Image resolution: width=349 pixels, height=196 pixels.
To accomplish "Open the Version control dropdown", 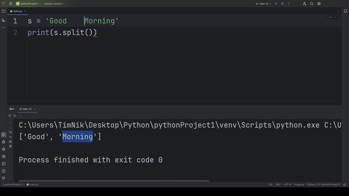I will [x=54, y=4].
